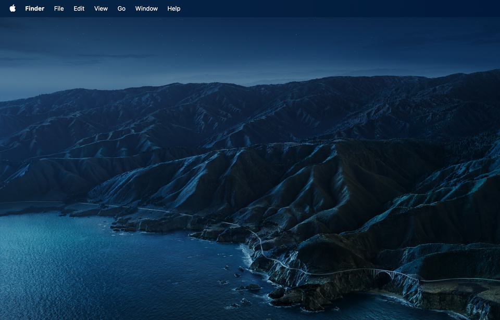Click the View menu
The image size is (500, 320).
tap(101, 8)
